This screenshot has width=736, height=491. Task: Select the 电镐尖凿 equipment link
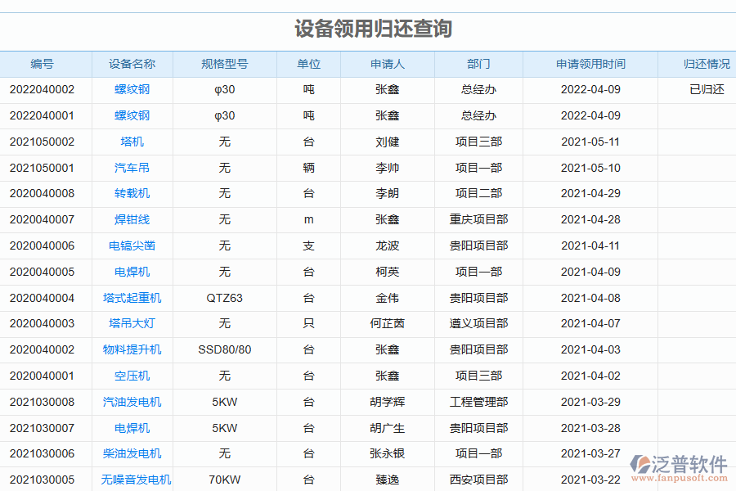pyautogui.click(x=133, y=245)
